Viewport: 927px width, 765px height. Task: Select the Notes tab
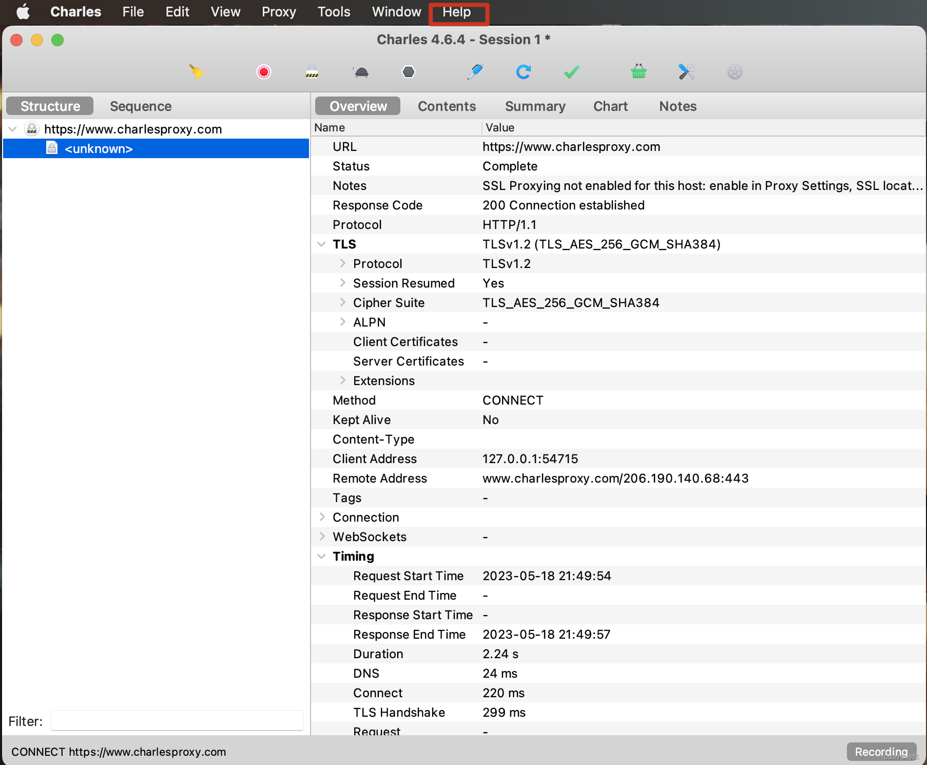tap(678, 106)
